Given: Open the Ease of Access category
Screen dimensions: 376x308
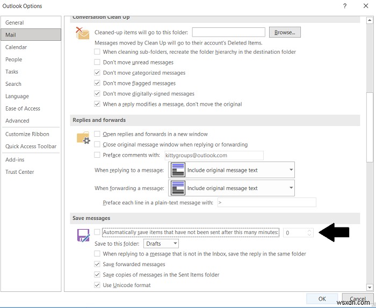Looking at the screenshot, I should (x=31, y=108).
